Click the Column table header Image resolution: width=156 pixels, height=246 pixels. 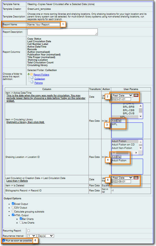coord(47,89)
